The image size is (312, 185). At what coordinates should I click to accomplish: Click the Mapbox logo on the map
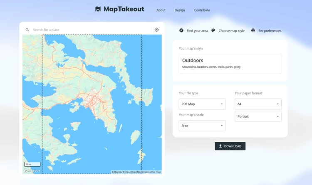coord(32,170)
